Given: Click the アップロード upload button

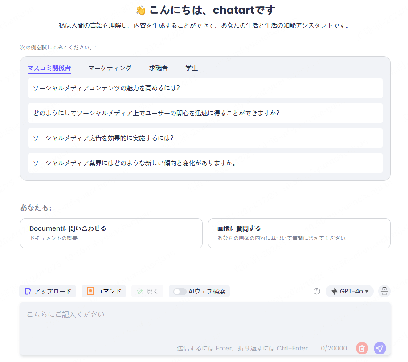Looking at the screenshot, I should (48, 291).
